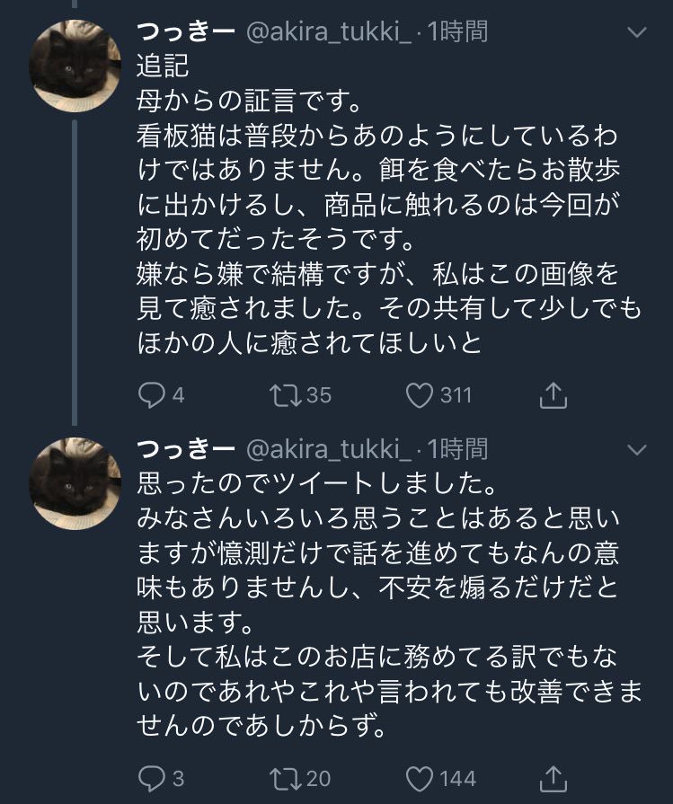This screenshot has width=673, height=804.
Task: Open black cat avatar beside the 追記 tweet
Action: point(75,64)
